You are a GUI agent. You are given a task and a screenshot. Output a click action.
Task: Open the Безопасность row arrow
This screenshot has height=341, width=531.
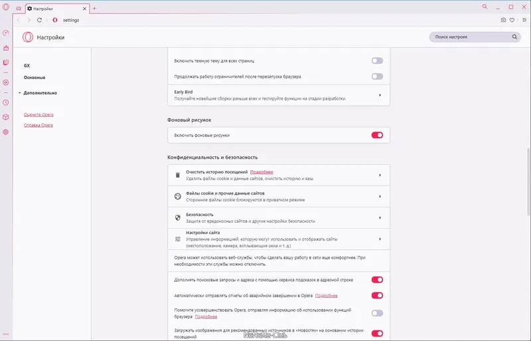click(380, 218)
